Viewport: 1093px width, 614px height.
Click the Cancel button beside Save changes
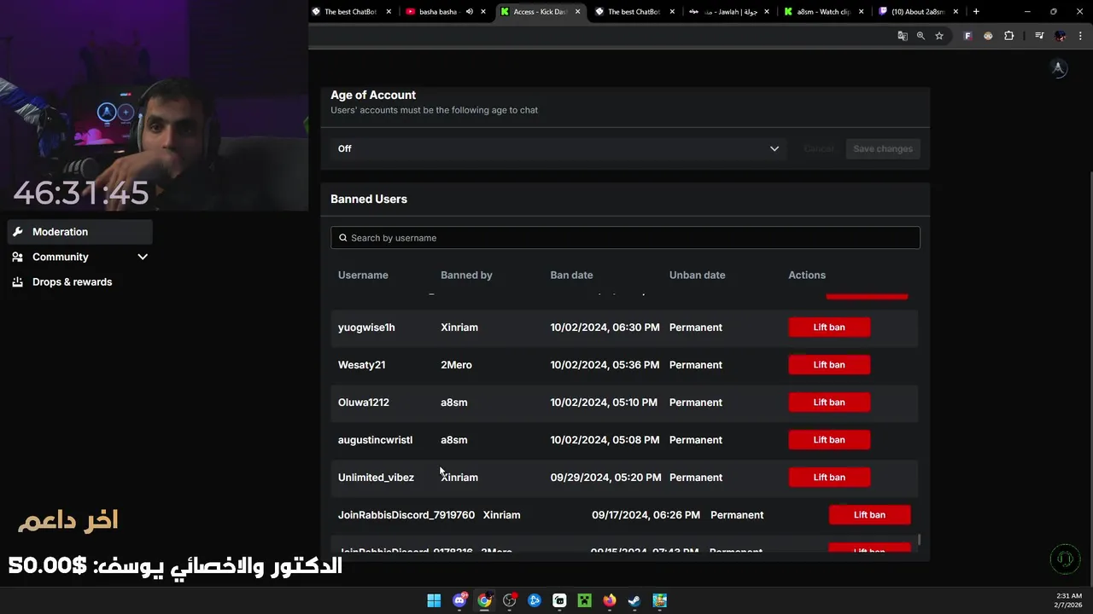pos(819,148)
